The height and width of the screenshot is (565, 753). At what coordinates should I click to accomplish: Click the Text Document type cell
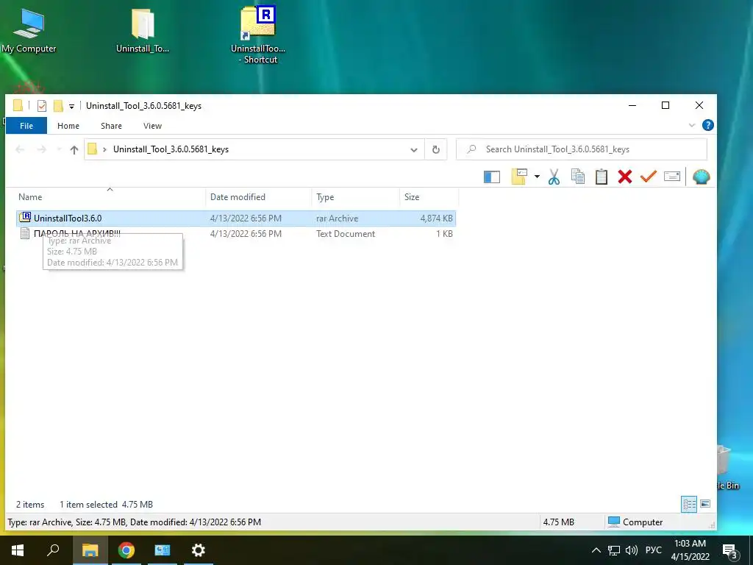point(346,233)
